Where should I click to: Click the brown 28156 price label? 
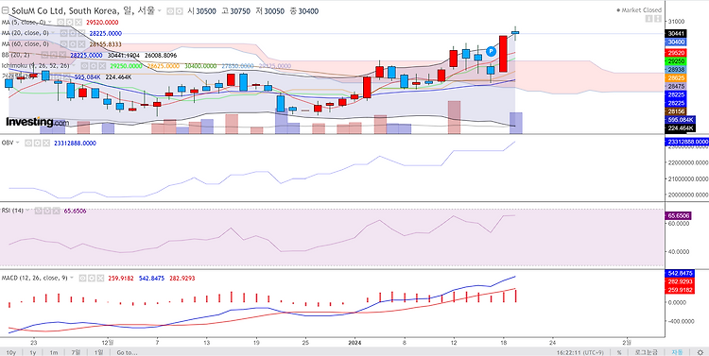(x=676, y=111)
